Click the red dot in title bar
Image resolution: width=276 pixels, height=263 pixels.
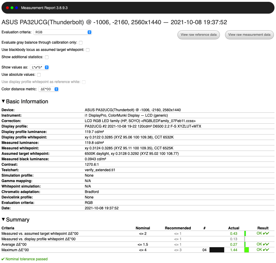point(8,8)
